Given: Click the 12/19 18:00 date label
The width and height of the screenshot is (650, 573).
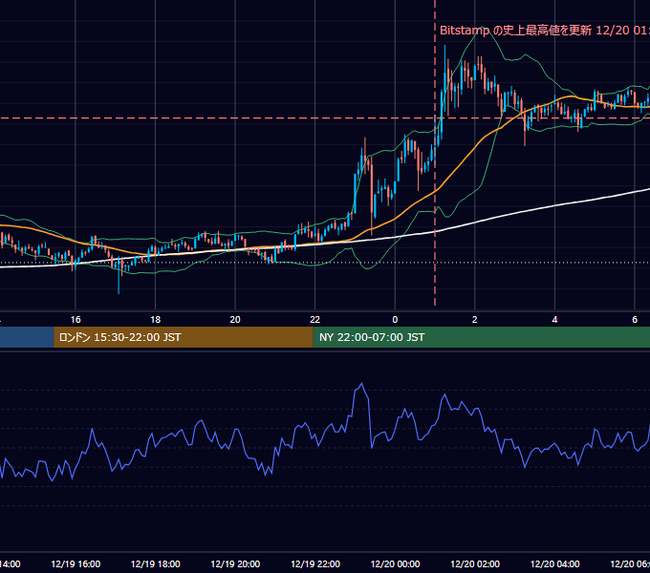Looking at the screenshot, I should 156,564.
